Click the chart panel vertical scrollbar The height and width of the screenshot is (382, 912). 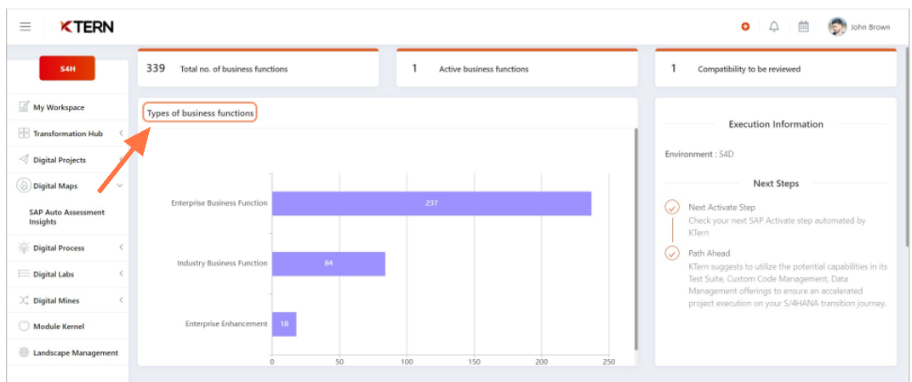click(636, 238)
